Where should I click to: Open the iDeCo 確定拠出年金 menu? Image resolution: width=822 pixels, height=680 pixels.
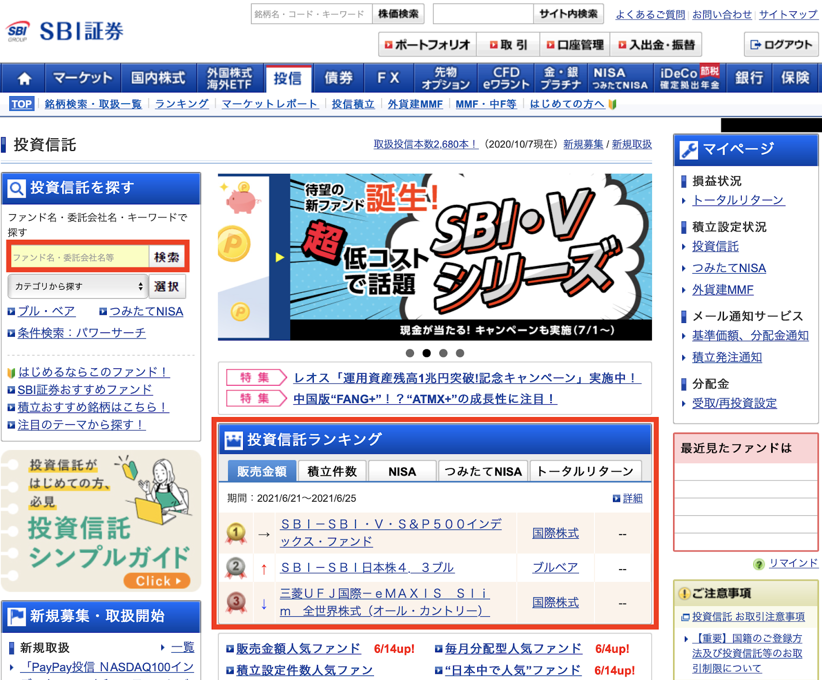tap(690, 78)
